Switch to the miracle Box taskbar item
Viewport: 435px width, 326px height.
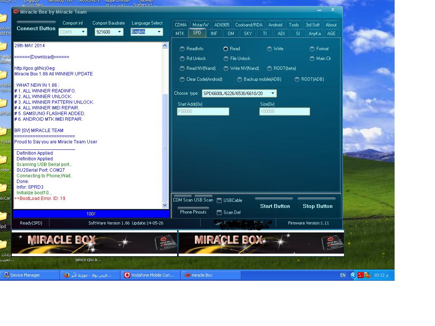[x=211, y=275]
